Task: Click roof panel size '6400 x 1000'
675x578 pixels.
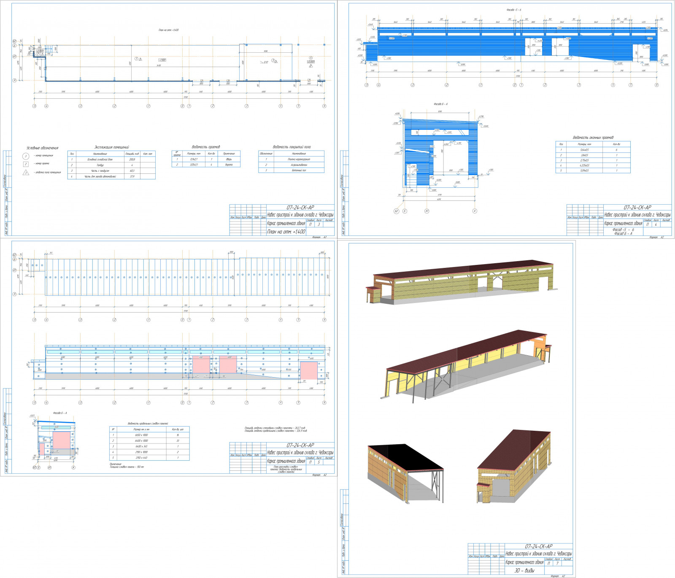Action: pos(141,440)
